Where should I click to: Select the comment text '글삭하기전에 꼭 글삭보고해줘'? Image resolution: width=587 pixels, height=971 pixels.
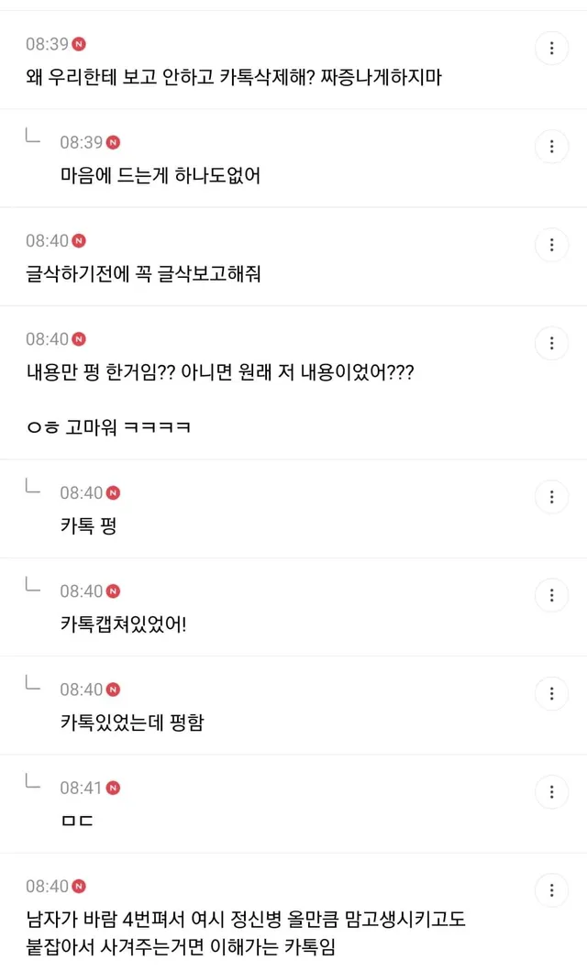[x=143, y=273]
